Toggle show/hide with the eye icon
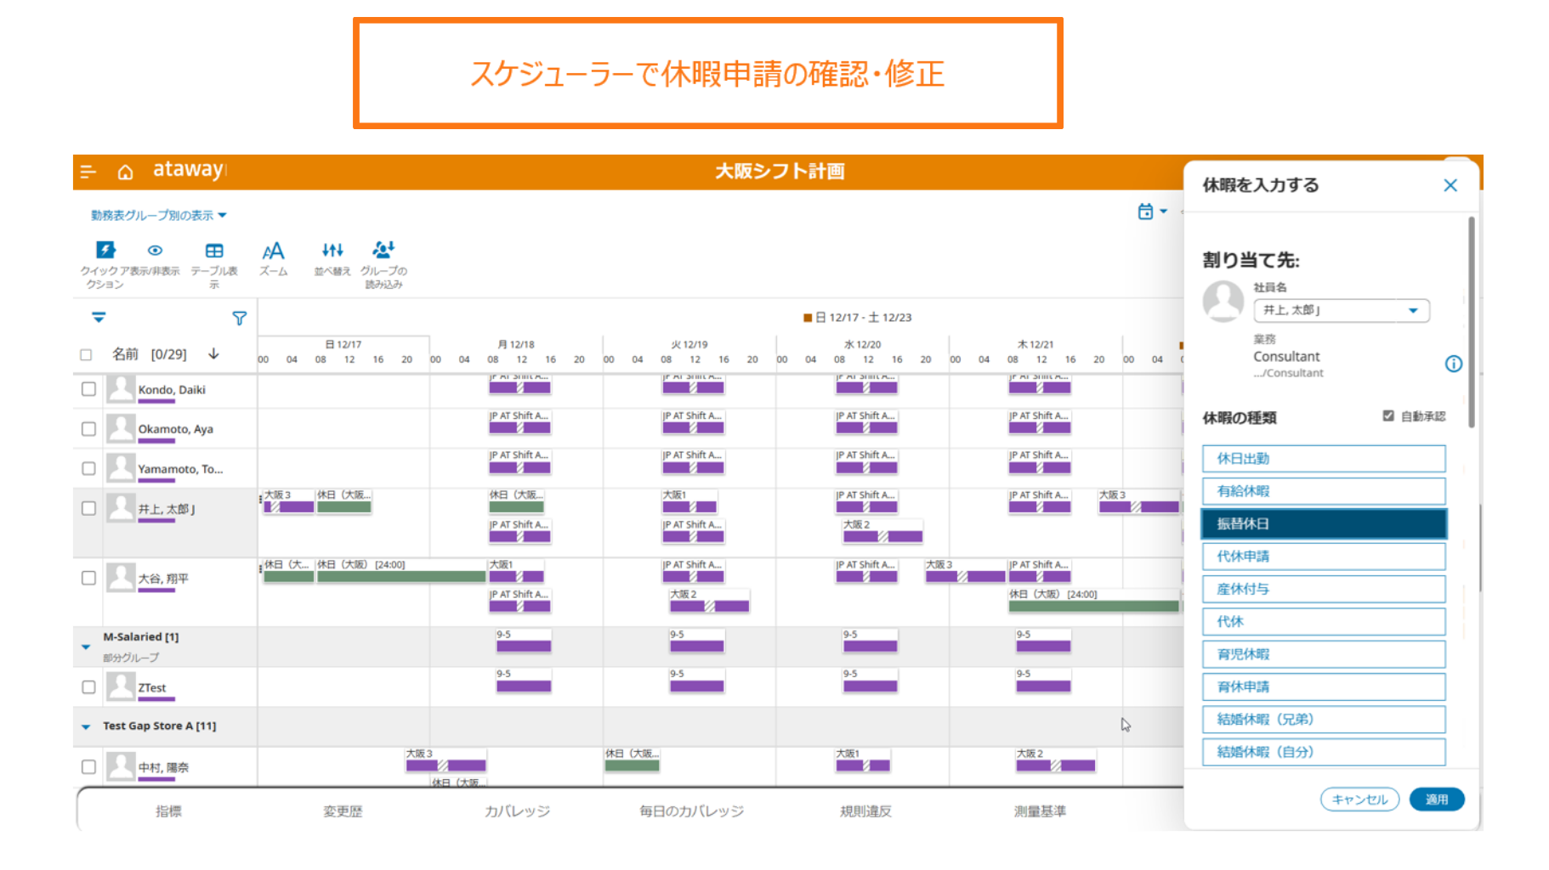 click(x=155, y=251)
